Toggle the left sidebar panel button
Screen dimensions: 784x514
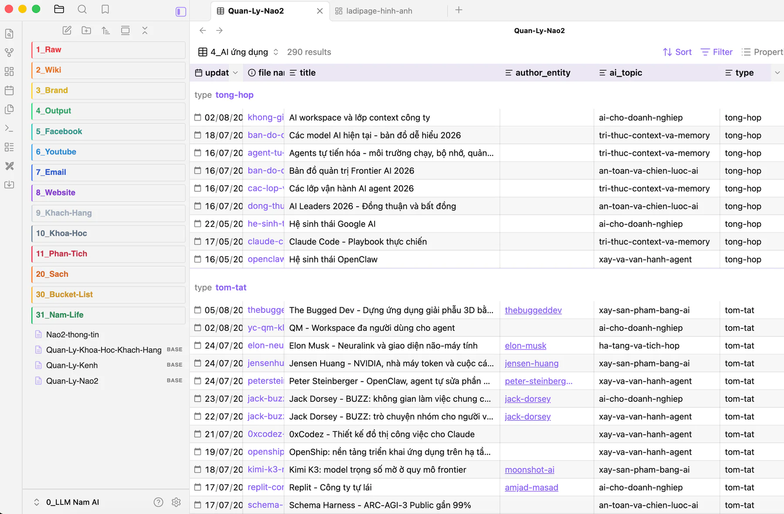[x=181, y=11]
